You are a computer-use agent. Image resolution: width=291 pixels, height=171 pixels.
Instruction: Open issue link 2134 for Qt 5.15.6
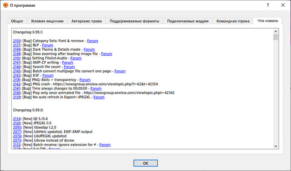tap(17, 119)
